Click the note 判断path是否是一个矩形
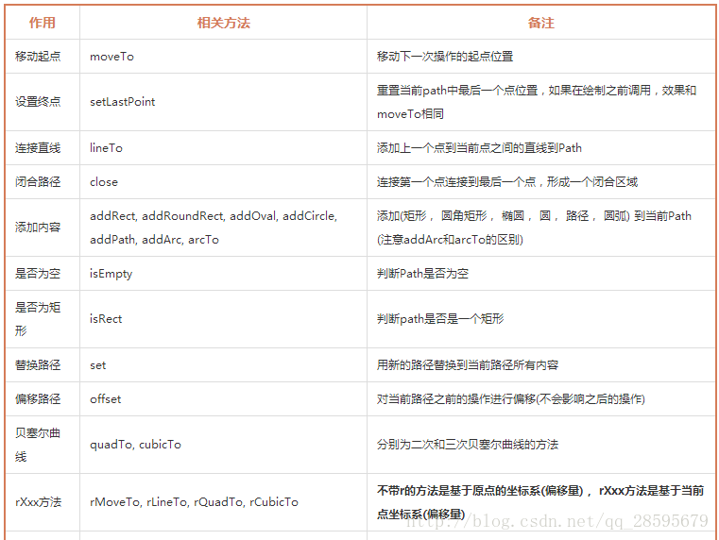This screenshot has width=719, height=540. click(440, 319)
